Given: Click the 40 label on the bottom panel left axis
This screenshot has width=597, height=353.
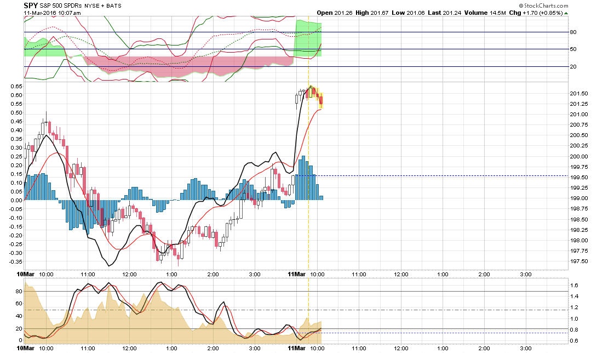Looking at the screenshot, I should [x=19, y=316].
